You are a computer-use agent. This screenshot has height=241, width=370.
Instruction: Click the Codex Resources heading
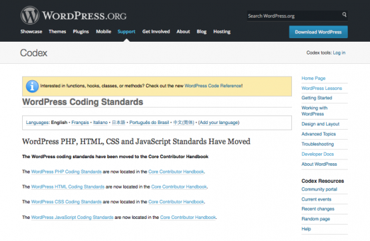point(322,181)
